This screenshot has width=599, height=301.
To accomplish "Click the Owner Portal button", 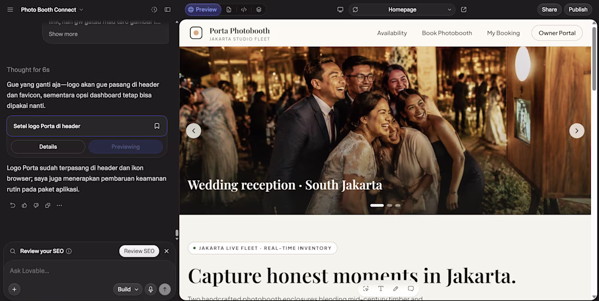I will point(557,33).
